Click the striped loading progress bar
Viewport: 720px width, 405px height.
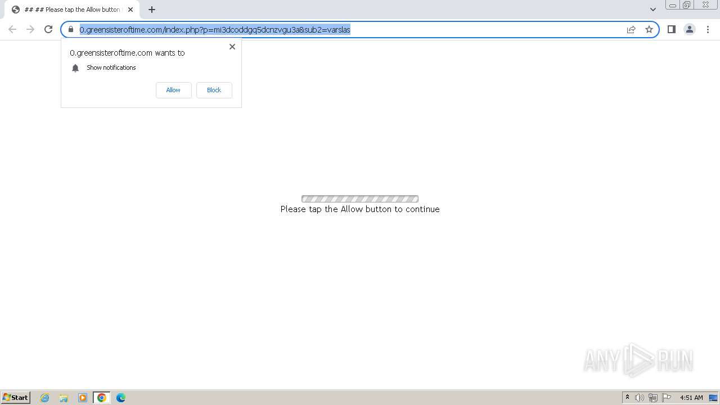[360, 199]
